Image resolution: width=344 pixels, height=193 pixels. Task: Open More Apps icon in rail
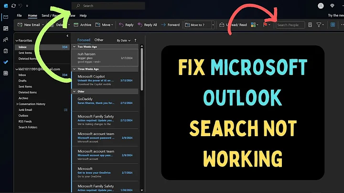pyautogui.click(x=6, y=73)
